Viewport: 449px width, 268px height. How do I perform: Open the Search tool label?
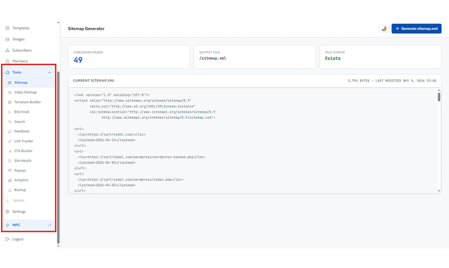coord(20,122)
